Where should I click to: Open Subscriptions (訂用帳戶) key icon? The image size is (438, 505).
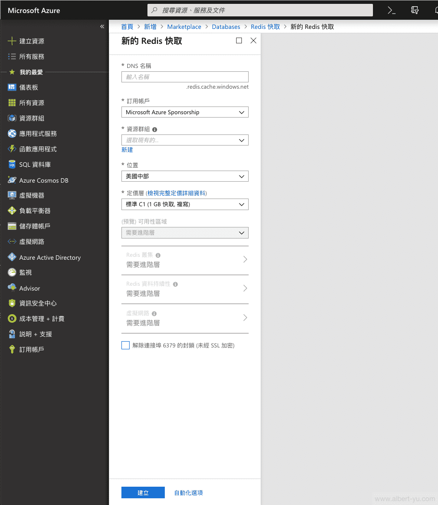click(12, 349)
